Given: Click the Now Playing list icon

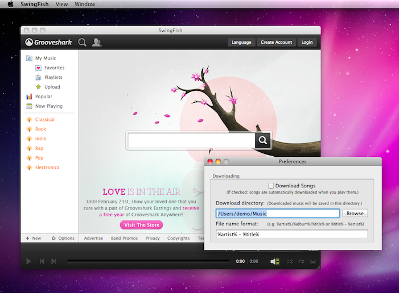Looking at the screenshot, I should click(x=29, y=106).
